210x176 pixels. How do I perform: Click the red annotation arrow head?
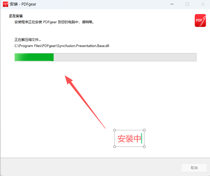[68, 80]
